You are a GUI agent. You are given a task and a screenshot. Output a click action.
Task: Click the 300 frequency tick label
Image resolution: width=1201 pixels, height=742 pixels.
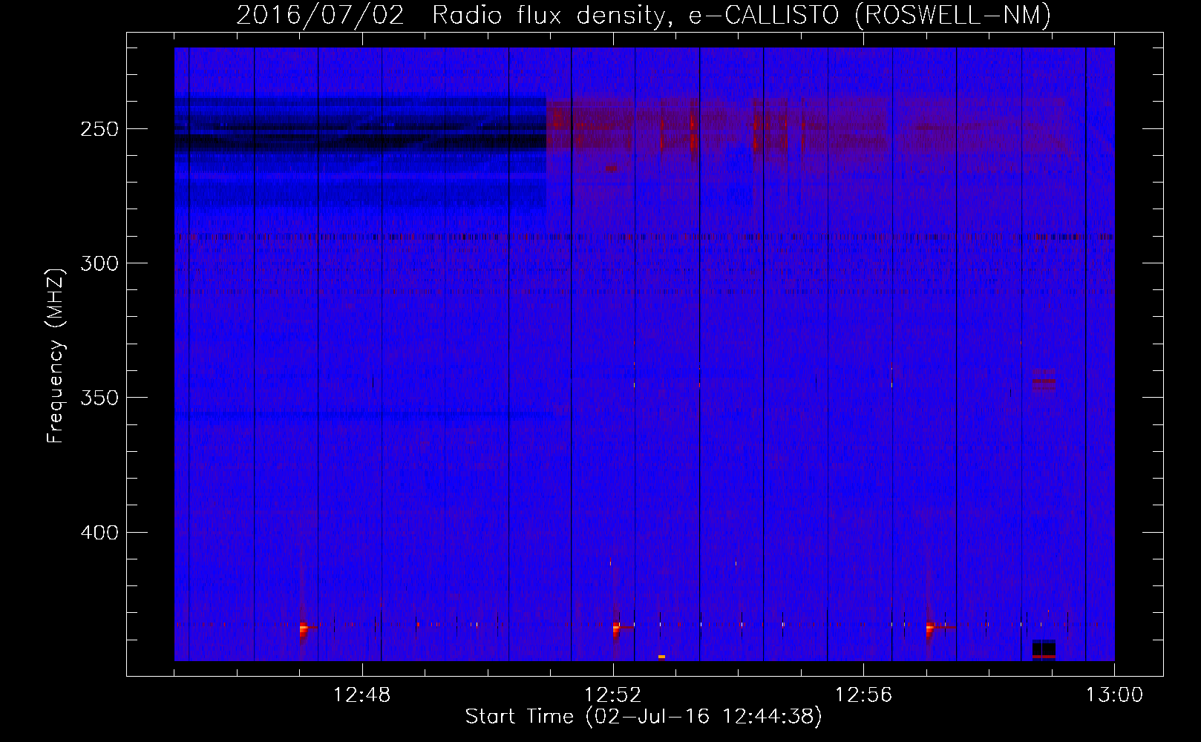101,263
